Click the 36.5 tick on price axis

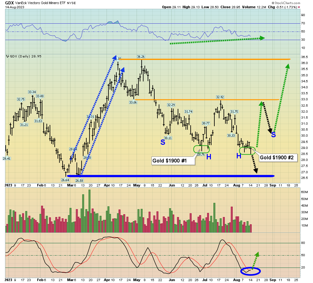pyautogui.click(x=304, y=57)
